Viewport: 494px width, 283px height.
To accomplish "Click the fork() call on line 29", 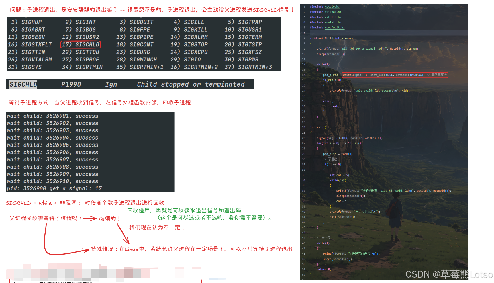I will (x=347, y=154).
